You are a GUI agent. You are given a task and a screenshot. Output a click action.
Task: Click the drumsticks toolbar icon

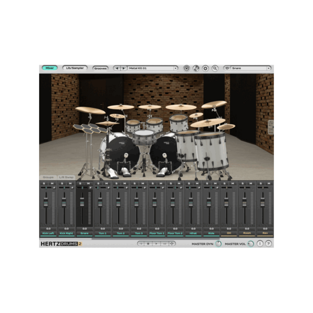196,68
